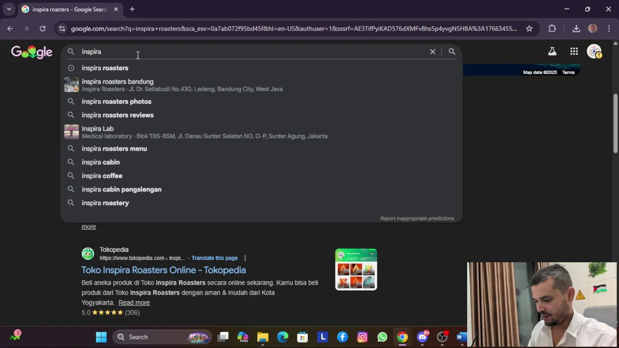This screenshot has width=619, height=348.
Task: Click the Windows taskbar Search box
Action: pos(162,337)
